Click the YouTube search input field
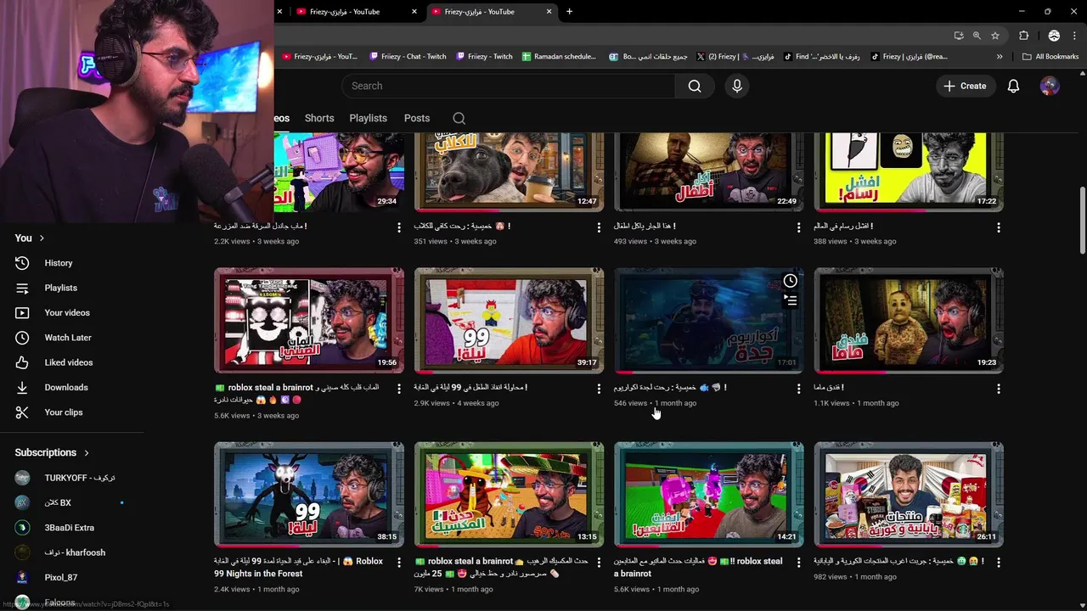This screenshot has width=1087, height=611. (x=508, y=86)
